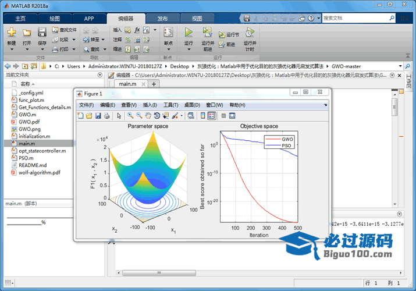Toggle the Edit Plot arrow tool
416x291 pixels.
click(118, 116)
